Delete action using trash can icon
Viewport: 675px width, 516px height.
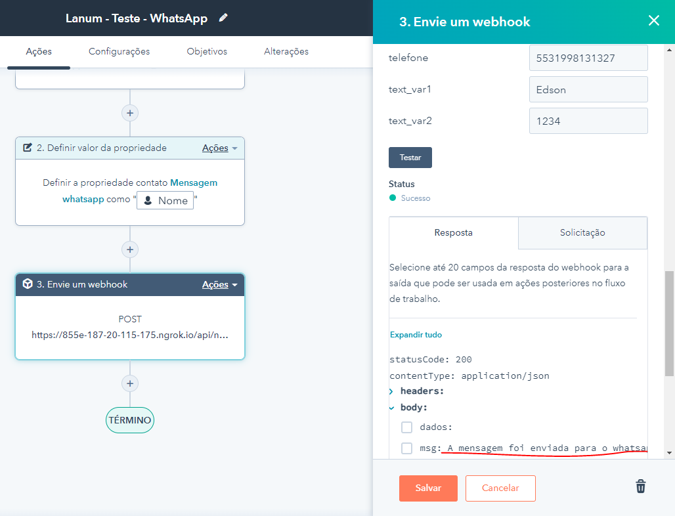click(641, 486)
